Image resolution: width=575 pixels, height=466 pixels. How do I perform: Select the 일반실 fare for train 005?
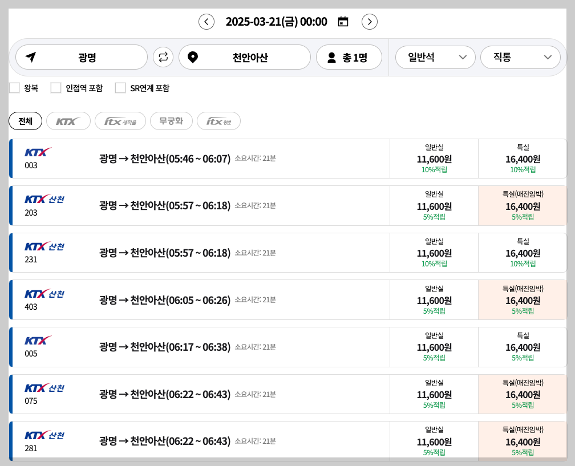tap(434, 347)
